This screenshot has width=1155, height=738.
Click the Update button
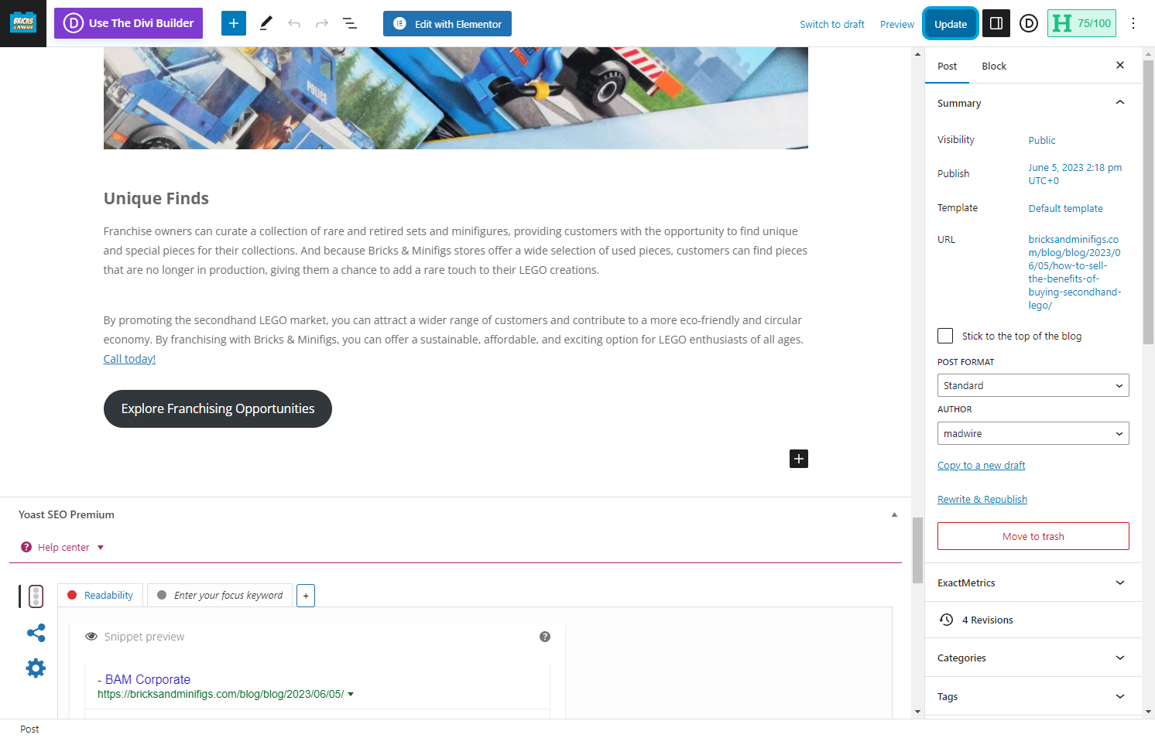click(x=951, y=24)
